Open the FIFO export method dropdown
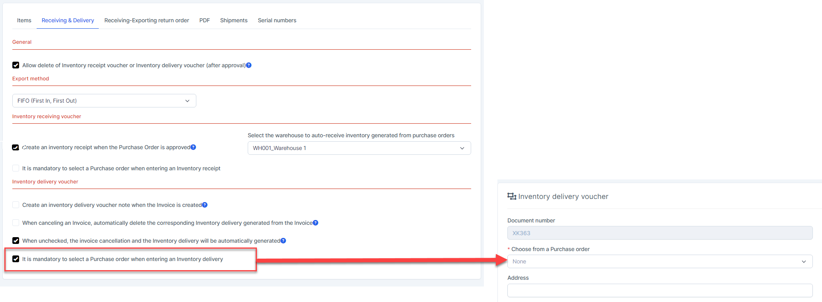The height and width of the screenshot is (302, 822). (104, 101)
